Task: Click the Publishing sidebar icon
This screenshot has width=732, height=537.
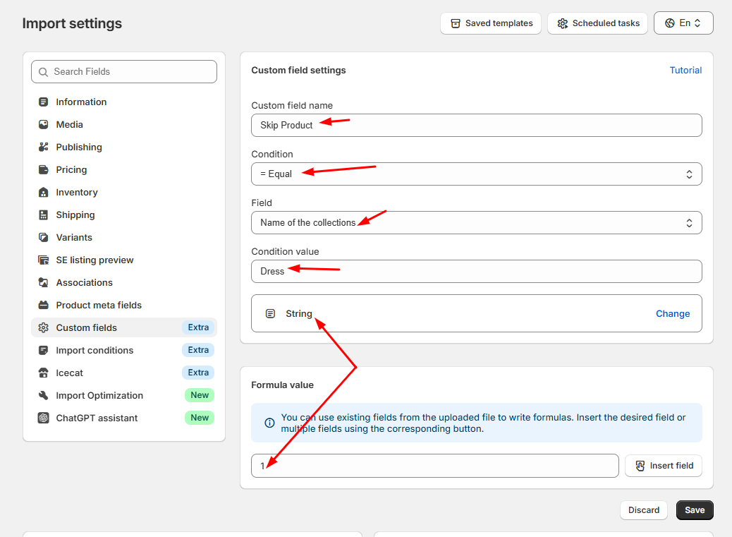Action: click(x=44, y=147)
